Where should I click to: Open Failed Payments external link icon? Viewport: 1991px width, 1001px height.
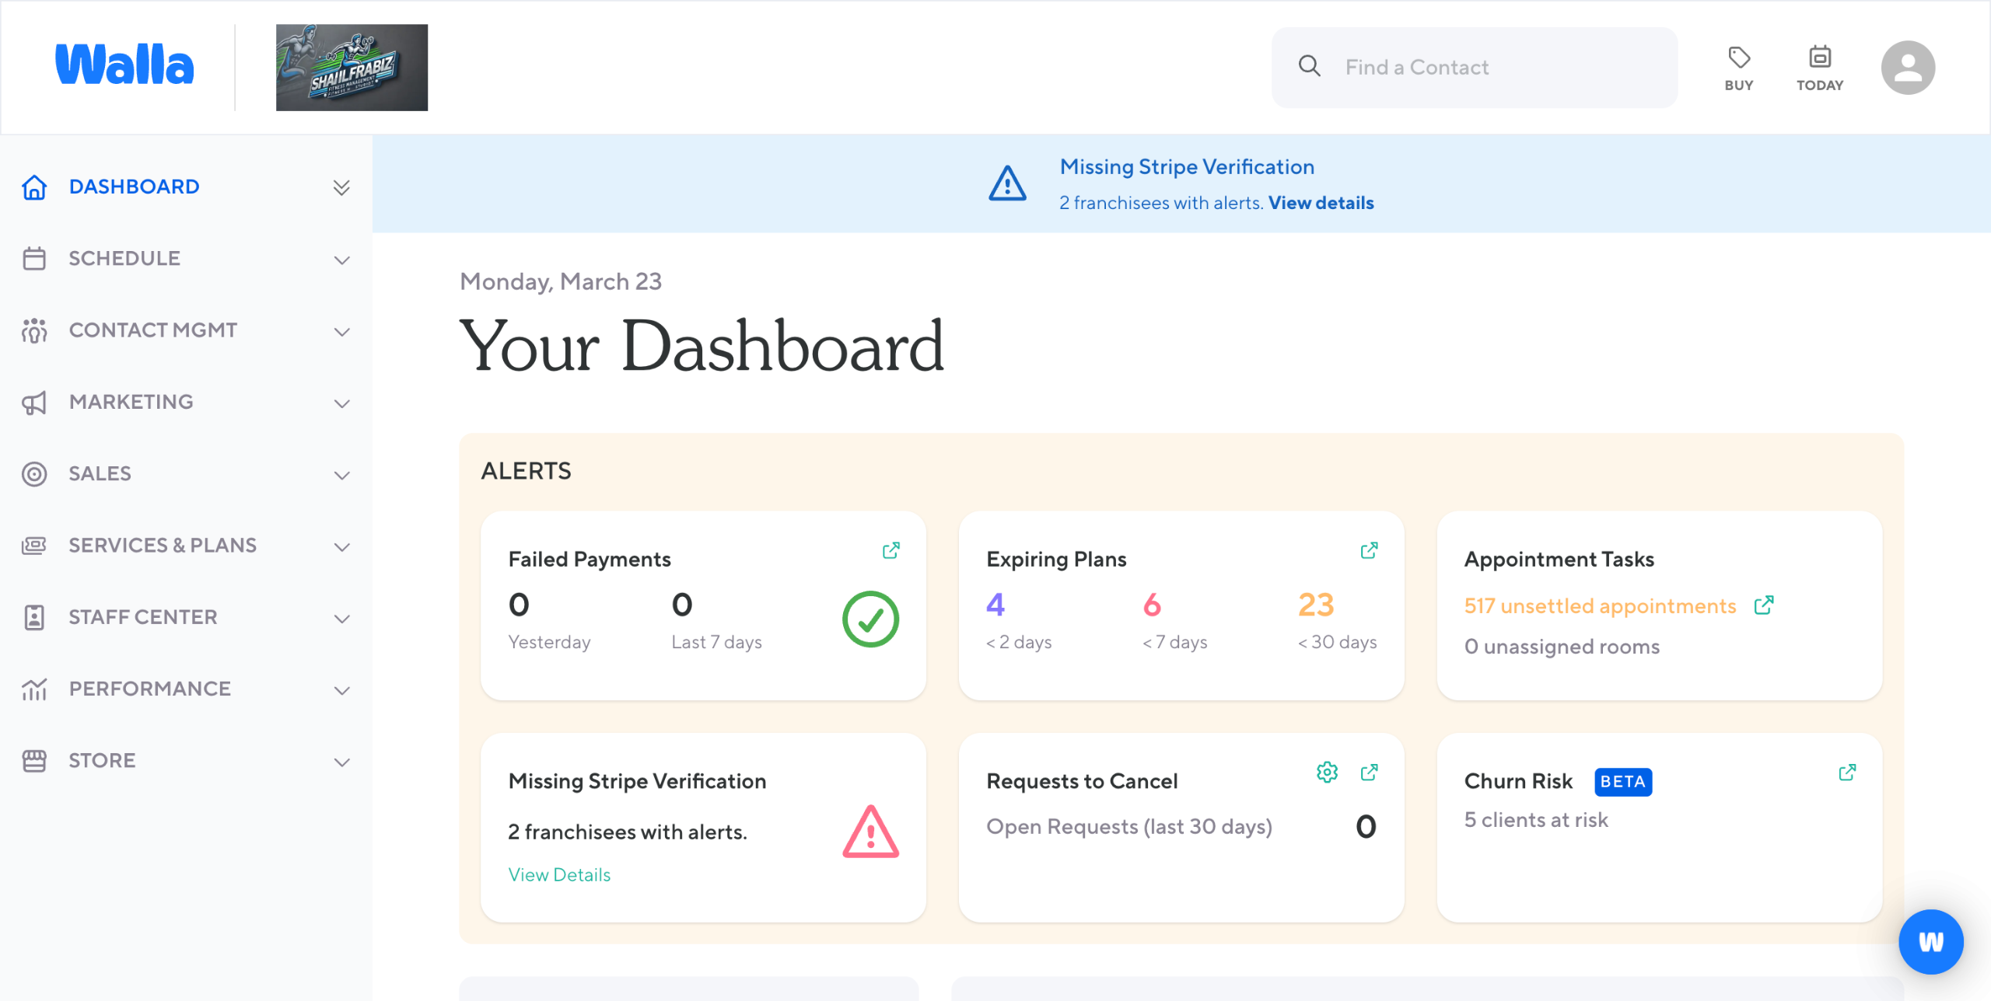pos(891,551)
